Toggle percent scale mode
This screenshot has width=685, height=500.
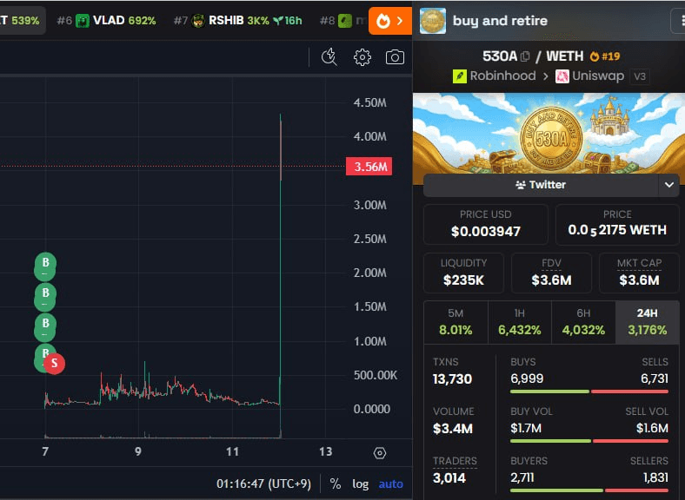(x=335, y=484)
